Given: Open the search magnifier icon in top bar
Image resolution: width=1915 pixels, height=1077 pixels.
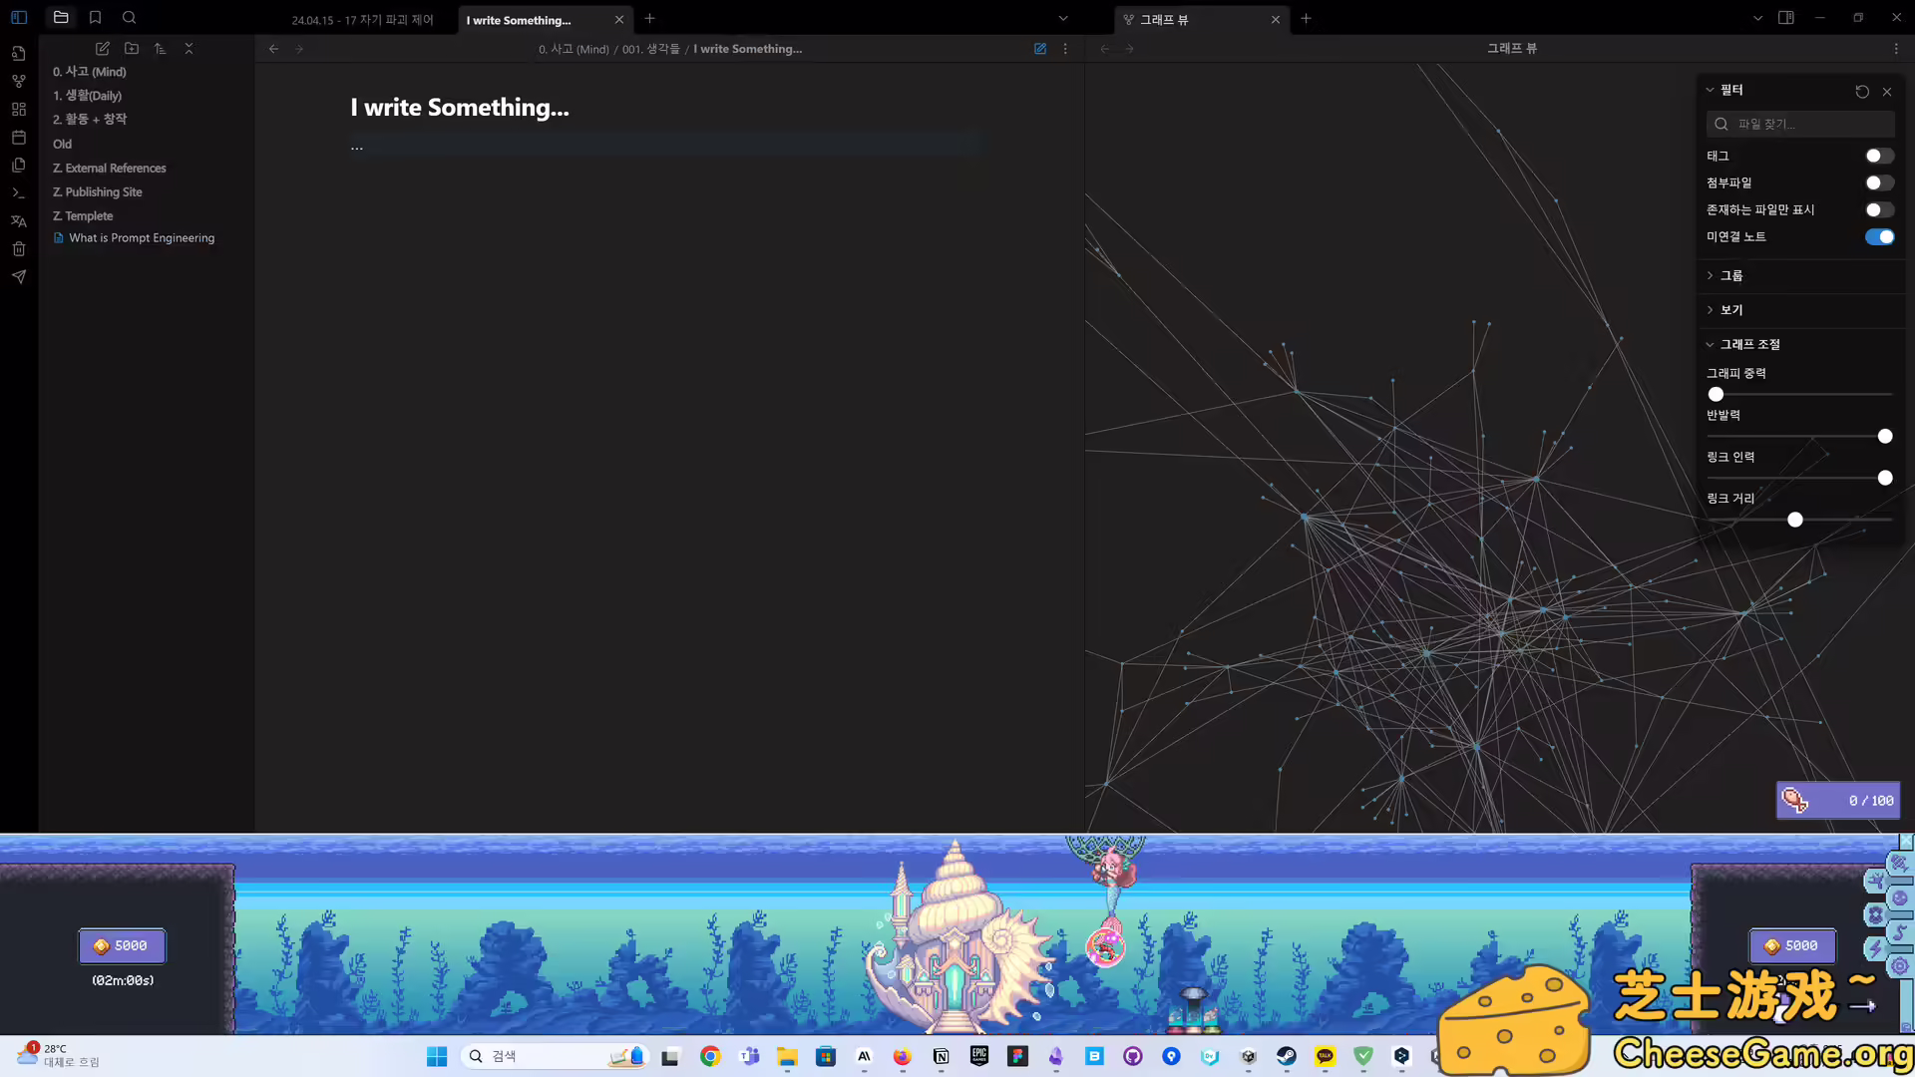Looking at the screenshot, I should [129, 17].
